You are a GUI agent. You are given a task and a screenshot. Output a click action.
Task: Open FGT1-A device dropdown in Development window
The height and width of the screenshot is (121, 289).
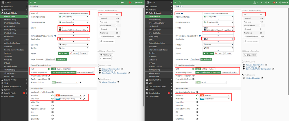pos(14,3)
